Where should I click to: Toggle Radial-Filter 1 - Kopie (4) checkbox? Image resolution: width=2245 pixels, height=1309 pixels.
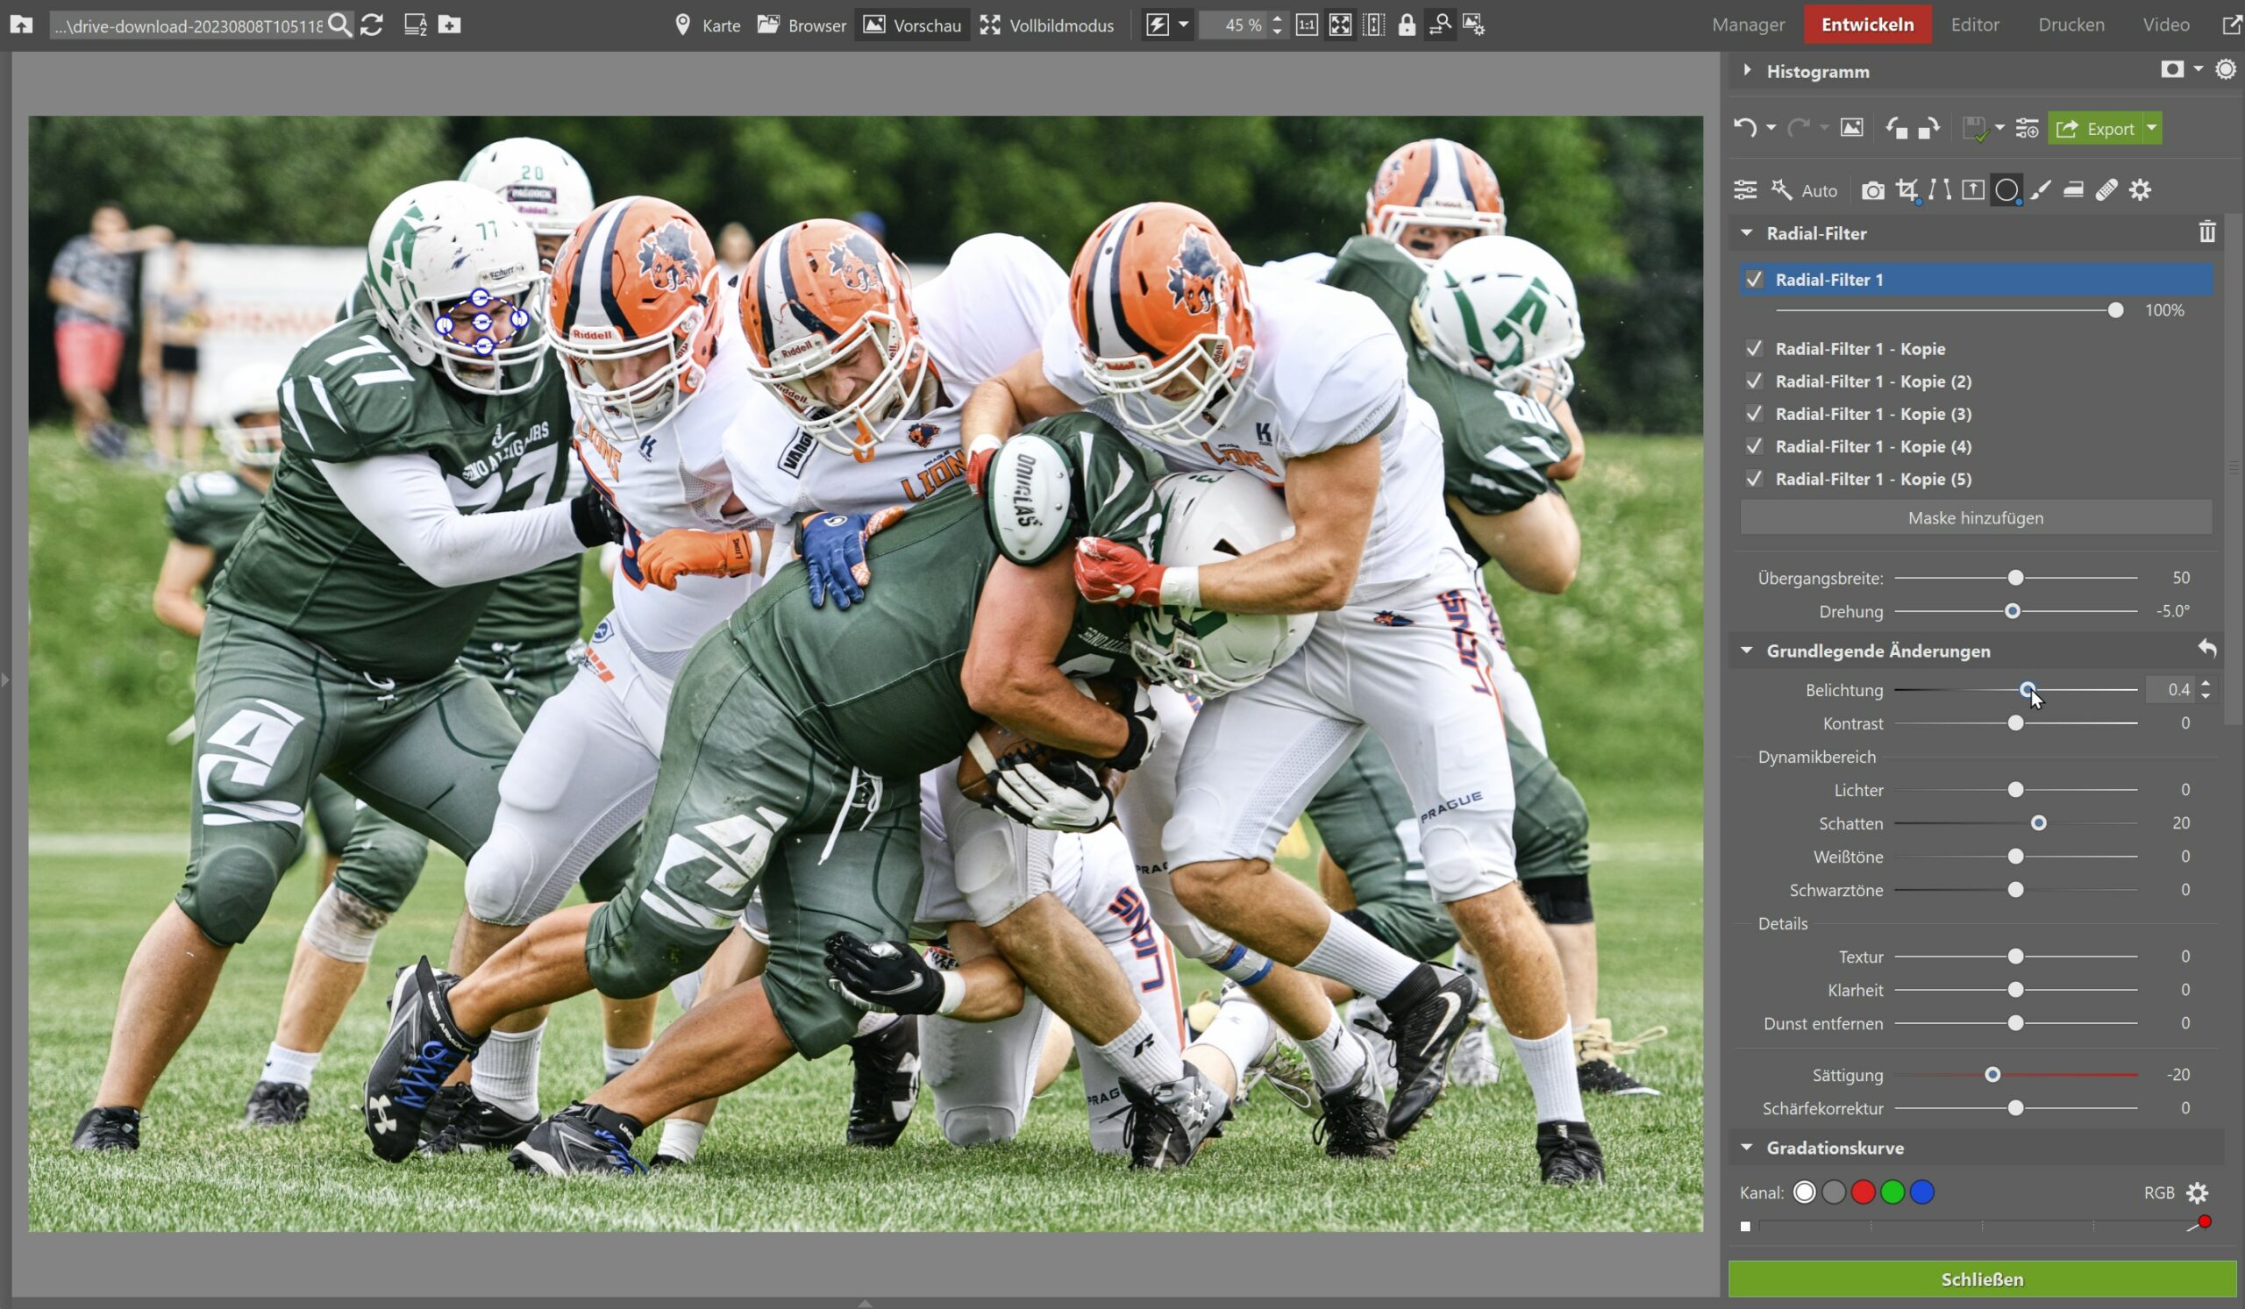click(1754, 446)
